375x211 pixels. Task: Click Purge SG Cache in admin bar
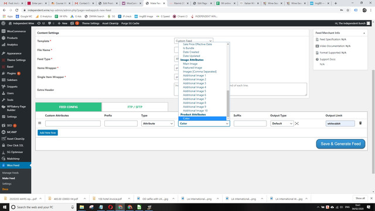click(x=130, y=23)
